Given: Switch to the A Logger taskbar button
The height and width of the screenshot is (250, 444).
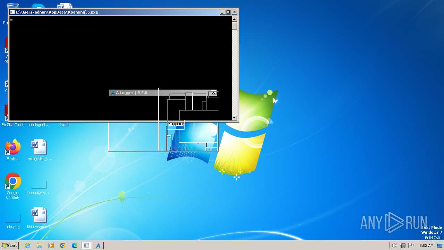Looking at the screenshot, I should pyautogui.click(x=98, y=245).
